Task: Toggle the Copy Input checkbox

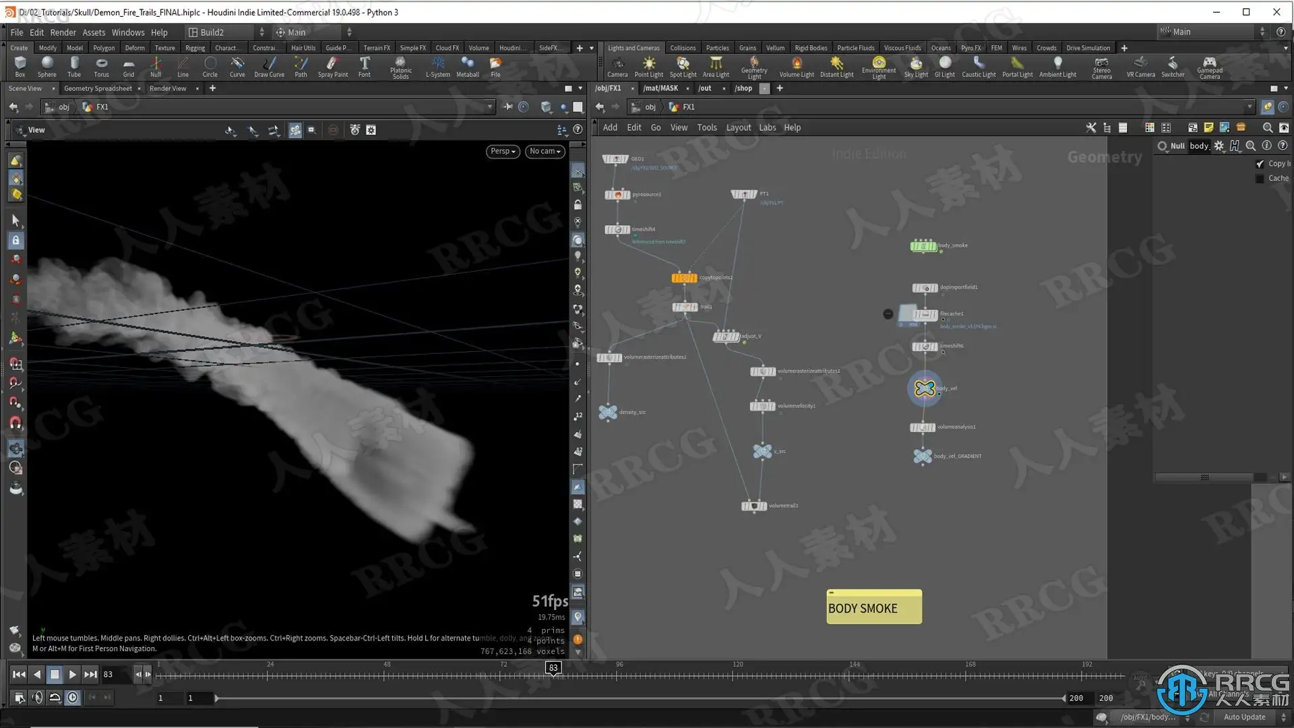Action: click(1260, 164)
